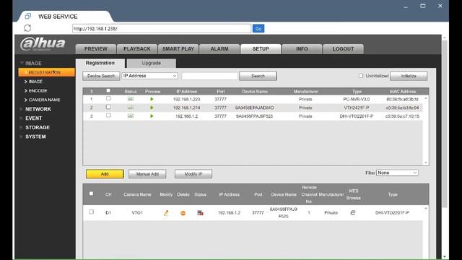Go to the ALARM tab
Screen dimensions: 462x260
[219, 49]
